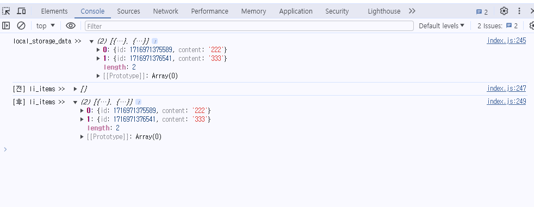Collapse the local_storage_data array

[x=91, y=41]
